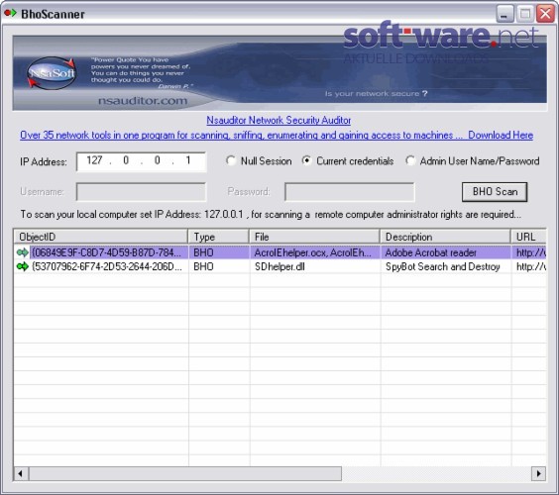
Task: Select the Current credentials radio button
Action: click(x=306, y=161)
